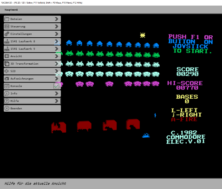The width and height of the screenshot is (222, 189).
Task: Click the HI-SCORE 00770 display
Action: pos(185,85)
